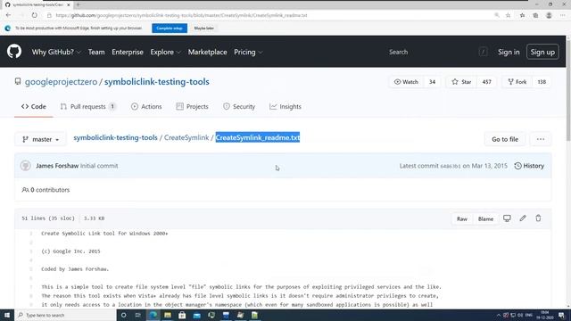571x321 pixels.
Task: Click the add to favorites star icon
Action: [x=508, y=15]
